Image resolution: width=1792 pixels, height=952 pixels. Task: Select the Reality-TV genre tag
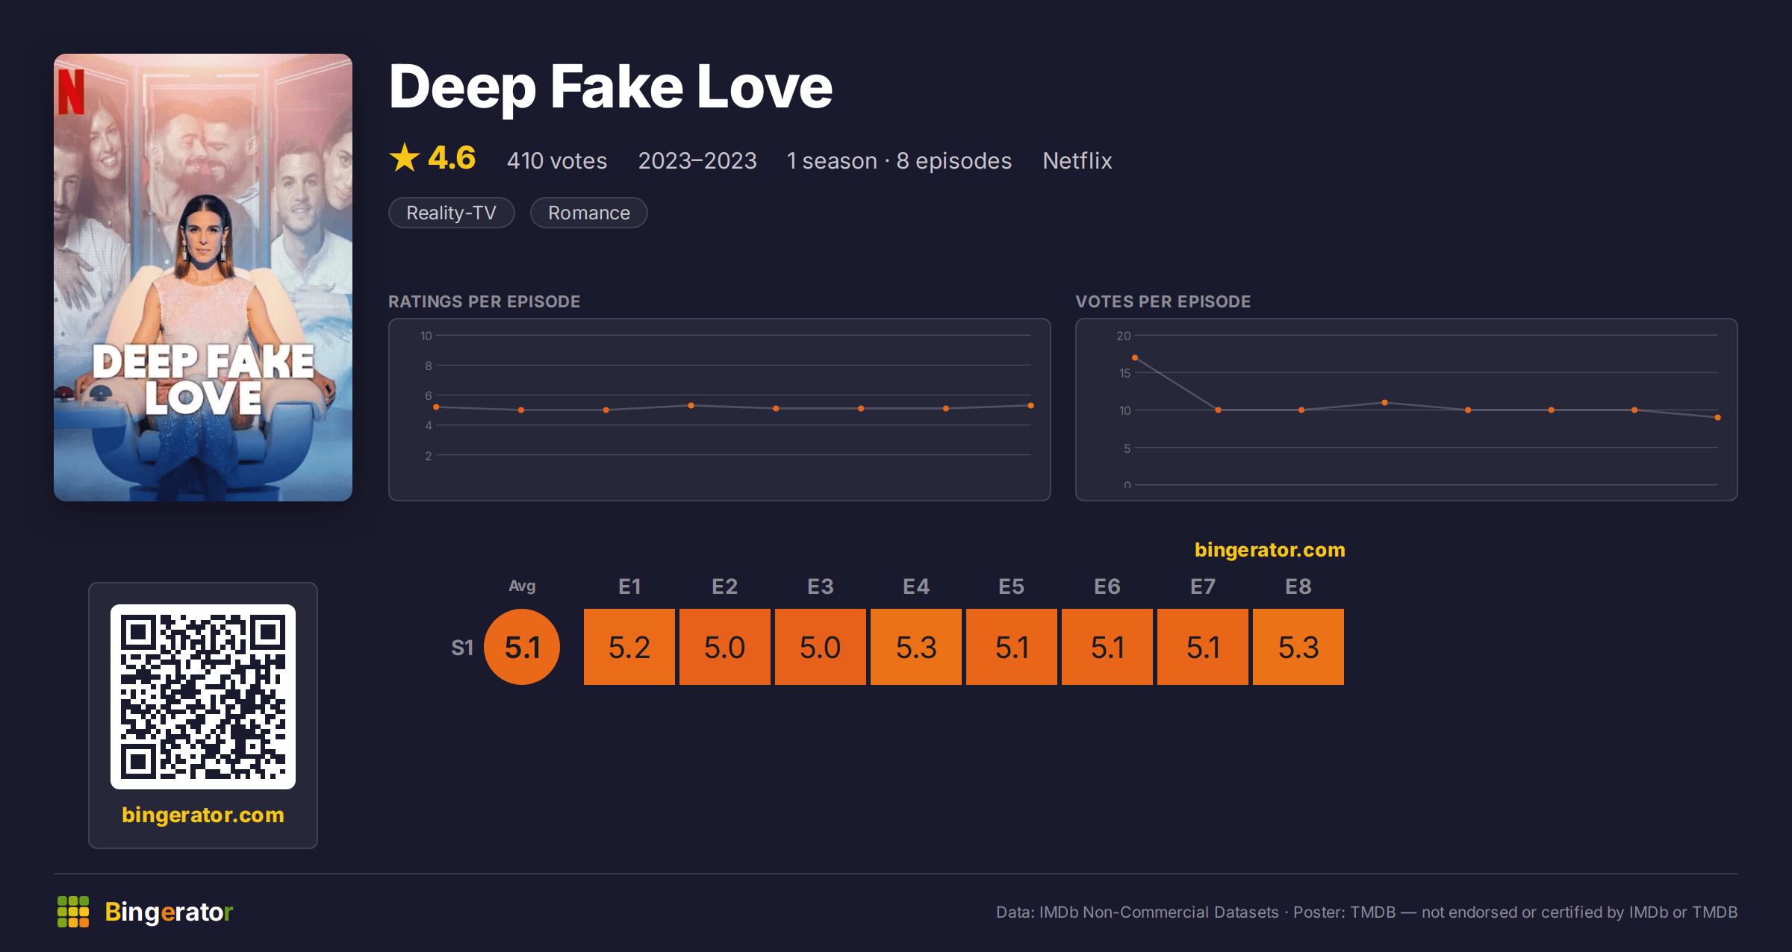pos(452,213)
